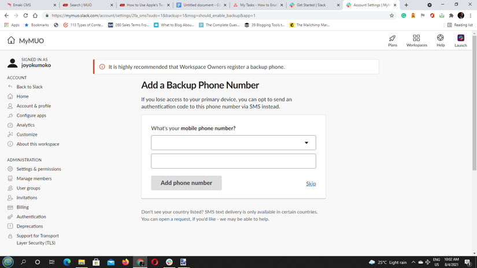Reload the current page
477x268 pixels.
[x=25, y=16]
